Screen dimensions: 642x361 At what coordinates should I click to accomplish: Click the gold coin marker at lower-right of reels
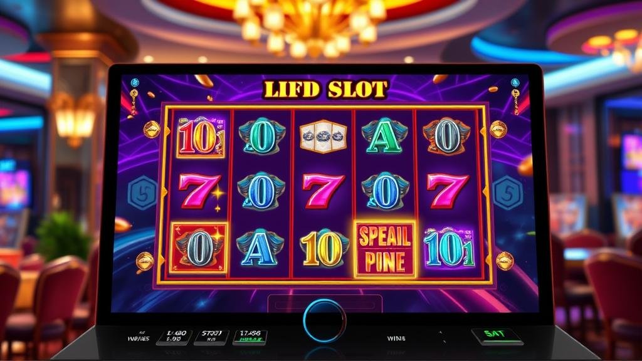pyautogui.click(x=505, y=260)
